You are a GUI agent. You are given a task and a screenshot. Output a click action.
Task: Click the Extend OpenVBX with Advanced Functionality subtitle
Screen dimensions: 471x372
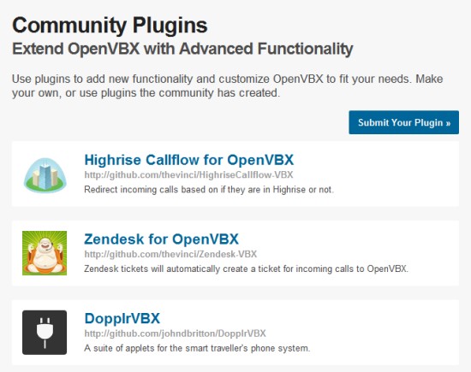click(182, 49)
